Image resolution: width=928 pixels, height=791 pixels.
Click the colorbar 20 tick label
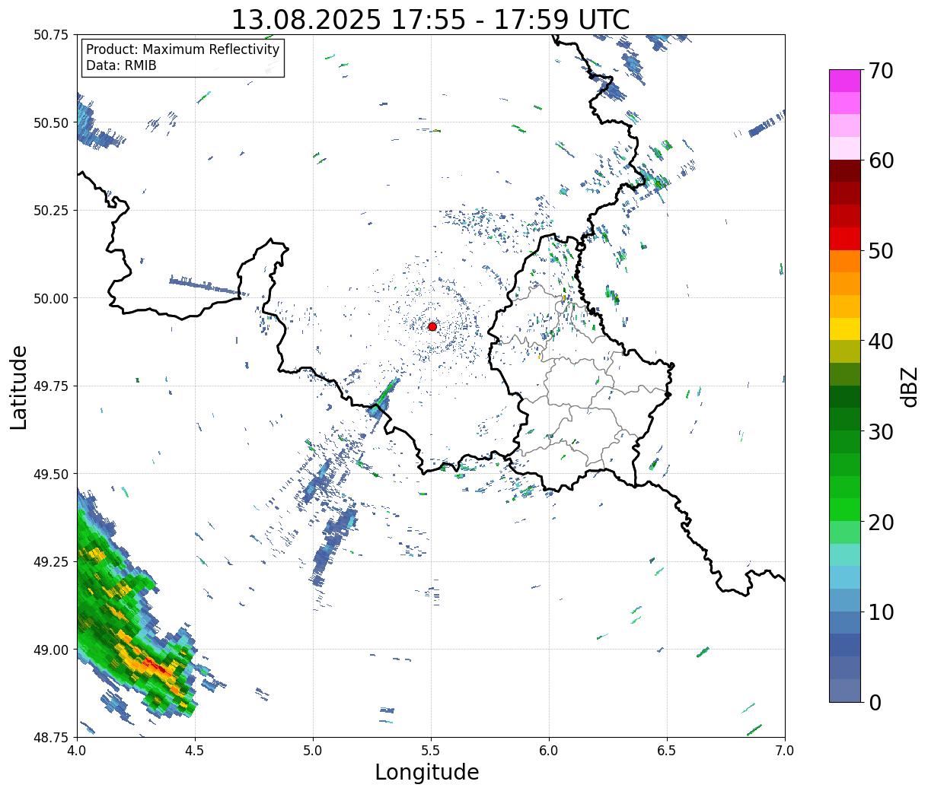pyautogui.click(x=881, y=523)
